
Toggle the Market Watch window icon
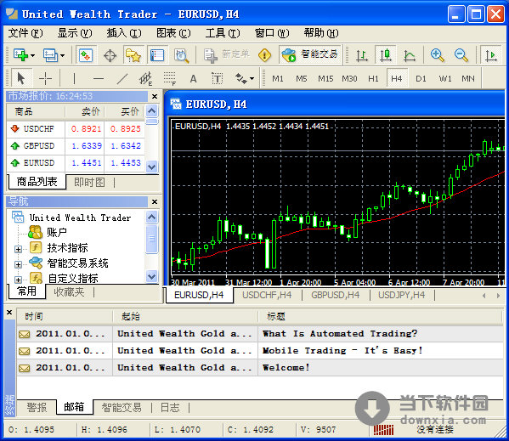point(86,55)
